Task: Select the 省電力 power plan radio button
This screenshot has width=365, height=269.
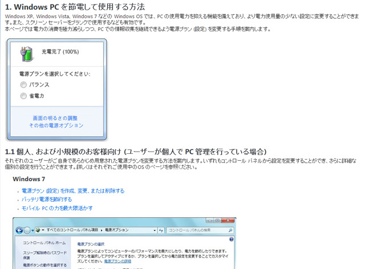Action: pos(23,96)
